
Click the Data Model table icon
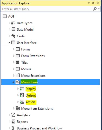click(x=13, y=29)
